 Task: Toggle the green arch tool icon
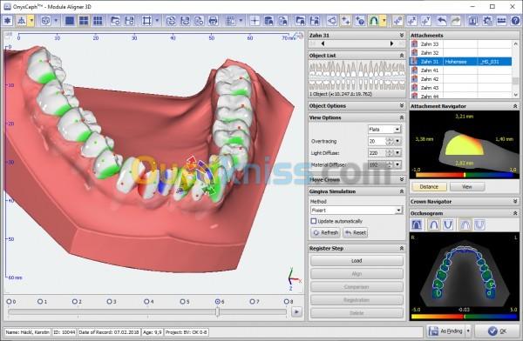point(374,21)
